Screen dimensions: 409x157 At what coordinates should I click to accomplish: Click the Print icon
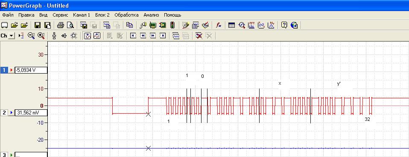[61, 25]
